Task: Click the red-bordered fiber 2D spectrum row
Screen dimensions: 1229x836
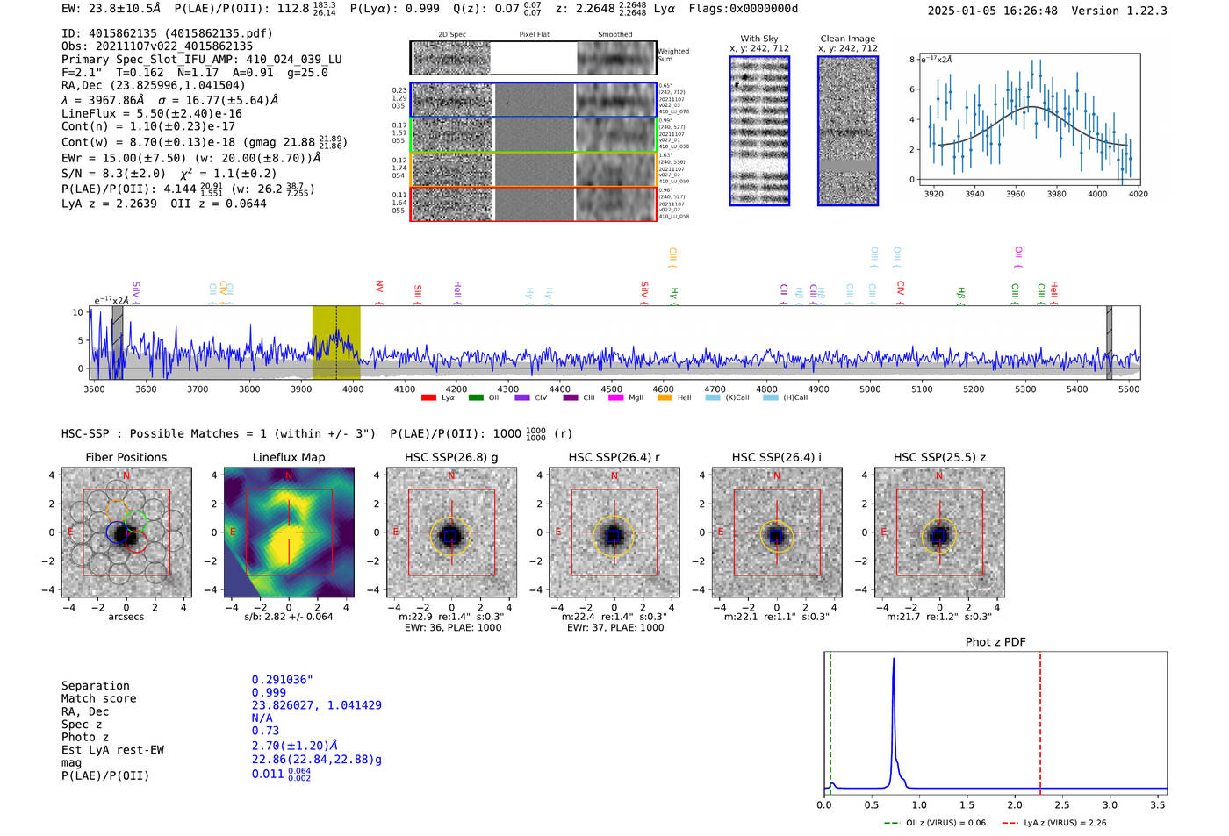Action: (x=533, y=204)
